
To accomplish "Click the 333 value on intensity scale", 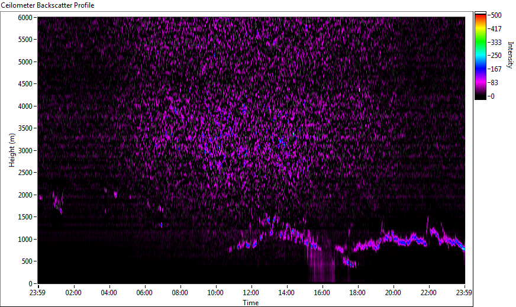I will tap(495, 43).
